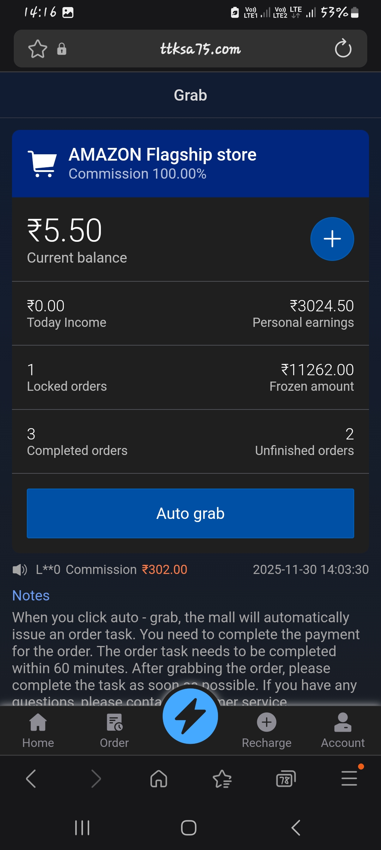Reload the page with refresh icon

tap(343, 49)
